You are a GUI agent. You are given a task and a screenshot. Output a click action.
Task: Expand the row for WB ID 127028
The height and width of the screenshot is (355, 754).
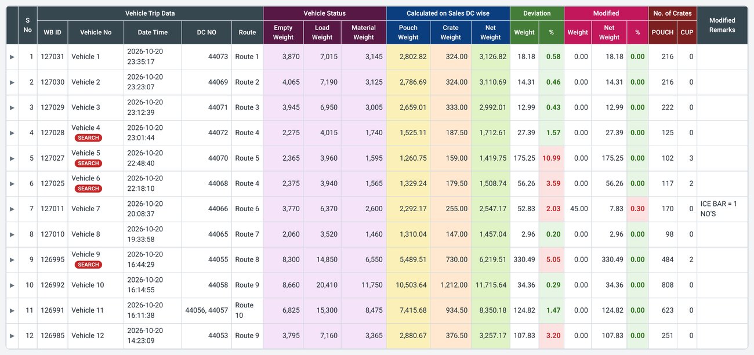(x=12, y=133)
